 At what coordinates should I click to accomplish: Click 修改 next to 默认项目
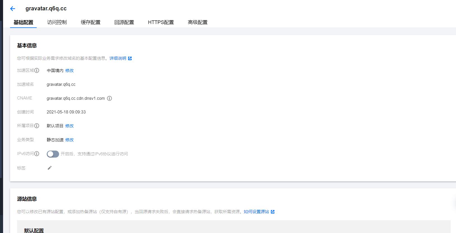[x=69, y=126]
